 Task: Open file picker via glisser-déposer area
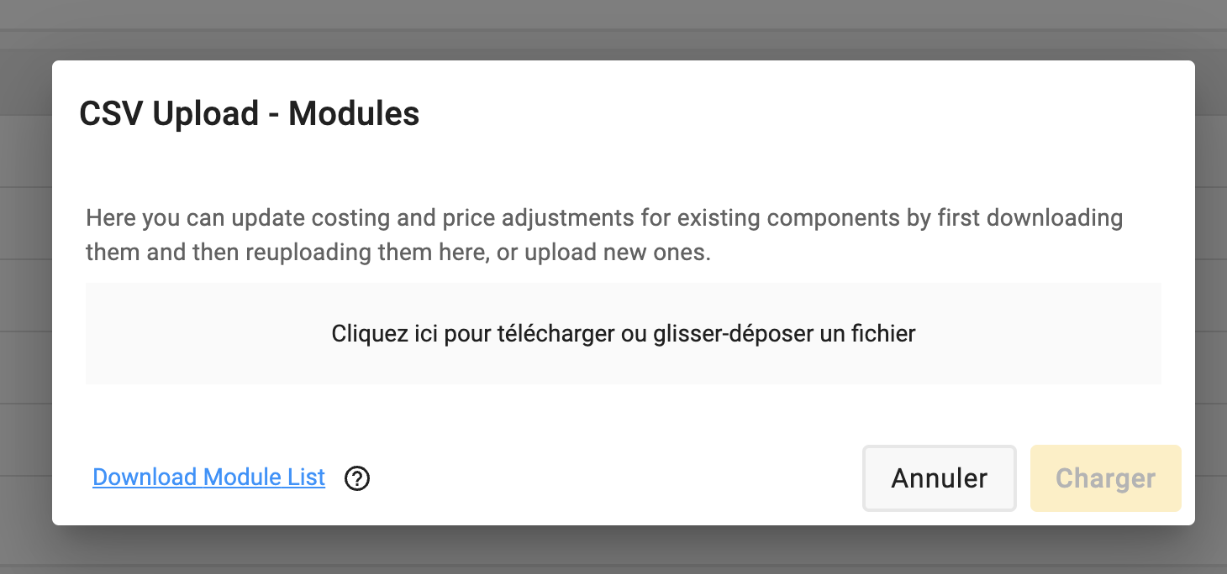point(624,333)
